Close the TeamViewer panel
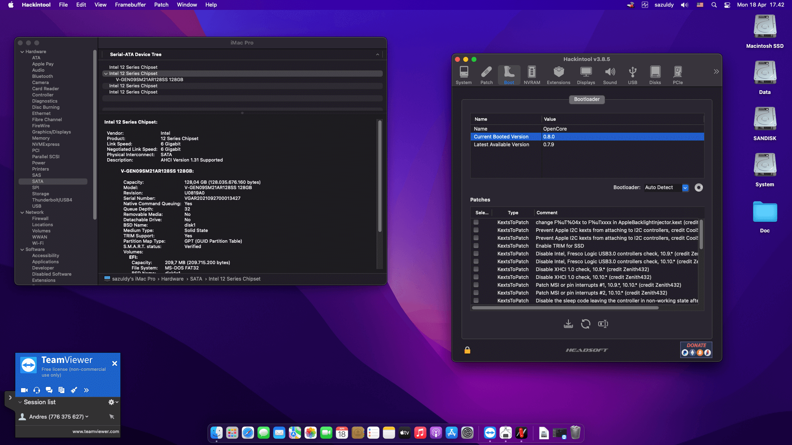 [x=115, y=363]
